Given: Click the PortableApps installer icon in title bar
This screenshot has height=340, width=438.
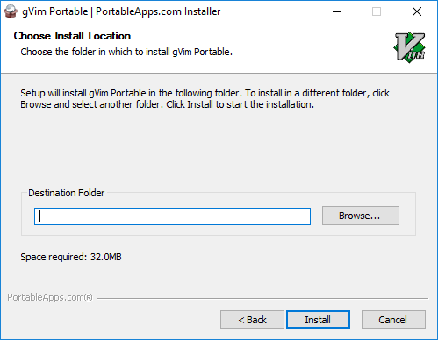Looking at the screenshot, I should point(11,11).
